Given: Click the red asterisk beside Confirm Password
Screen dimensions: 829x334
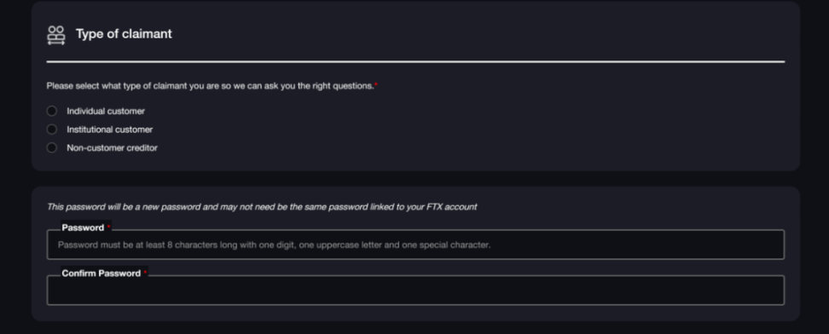Looking at the screenshot, I should (x=145, y=272).
